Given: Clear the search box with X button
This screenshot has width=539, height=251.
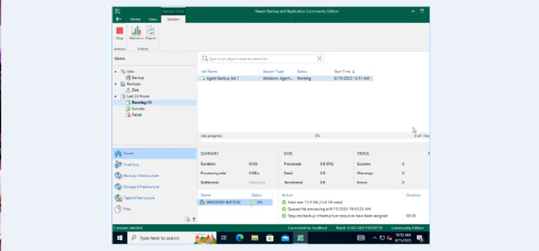Looking at the screenshot, I should tap(319, 59).
